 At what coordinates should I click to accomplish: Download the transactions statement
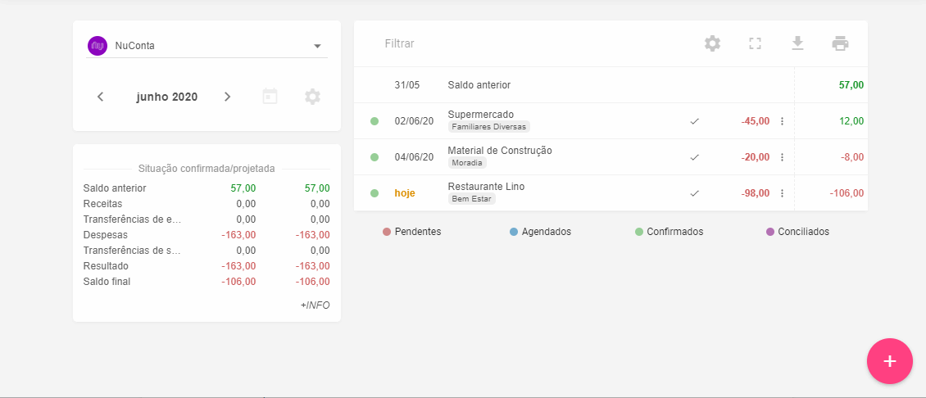tap(797, 43)
